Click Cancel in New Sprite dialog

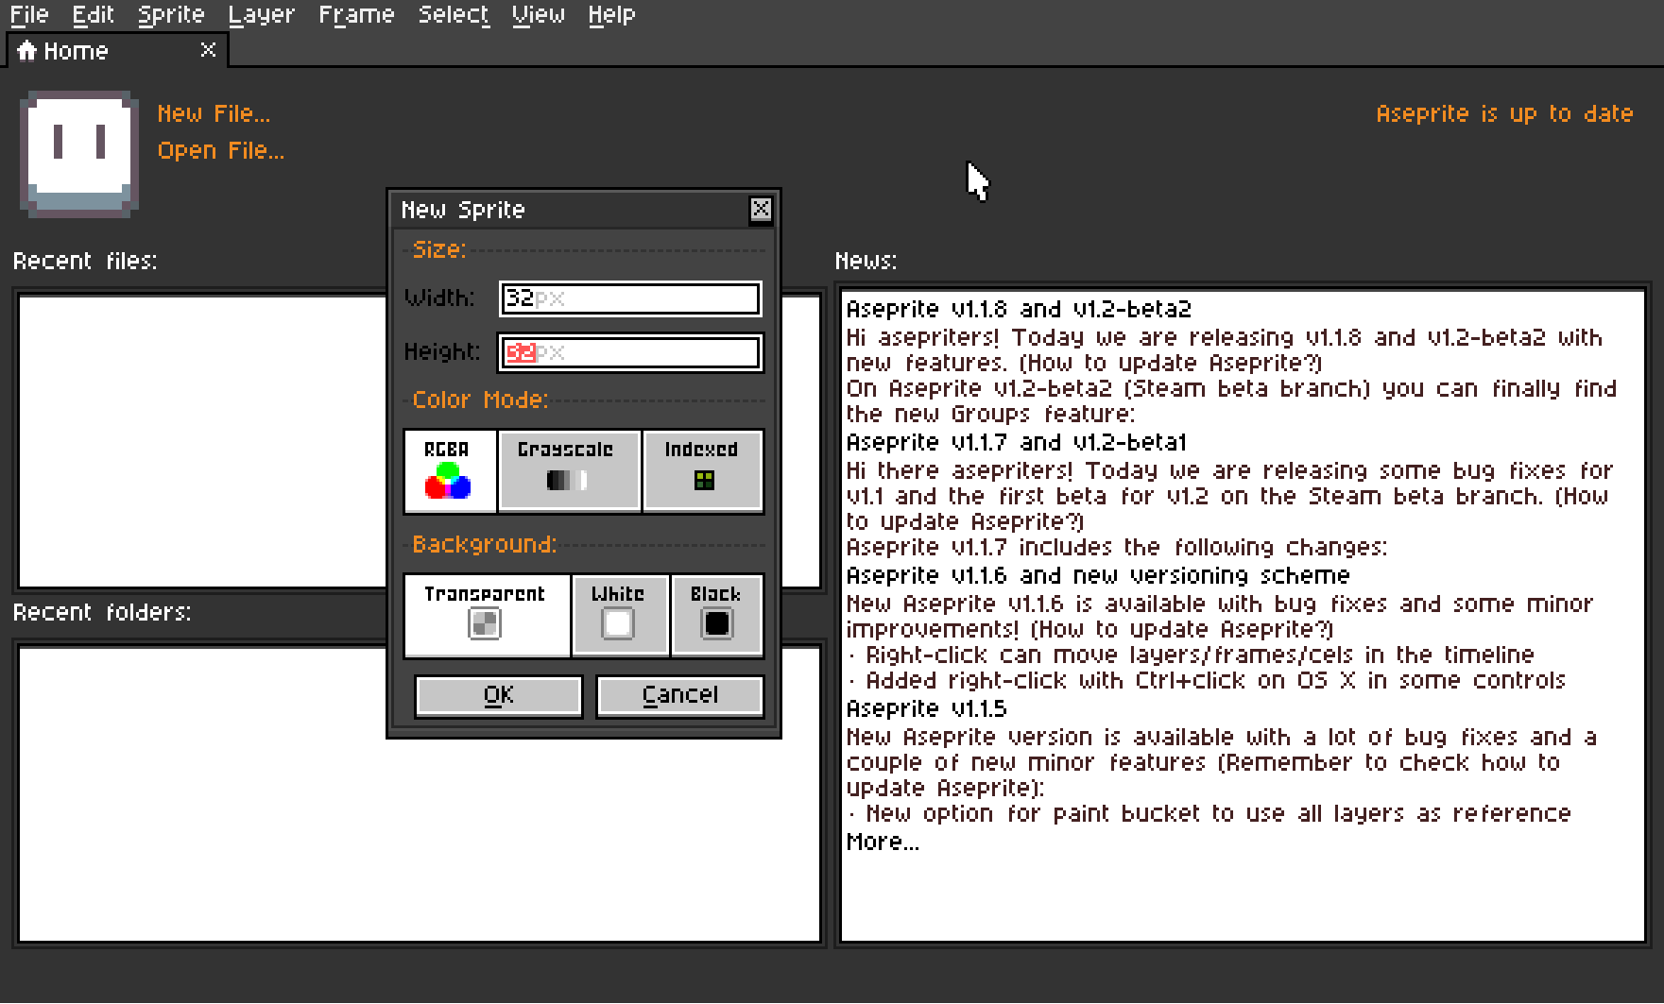pyautogui.click(x=680, y=696)
